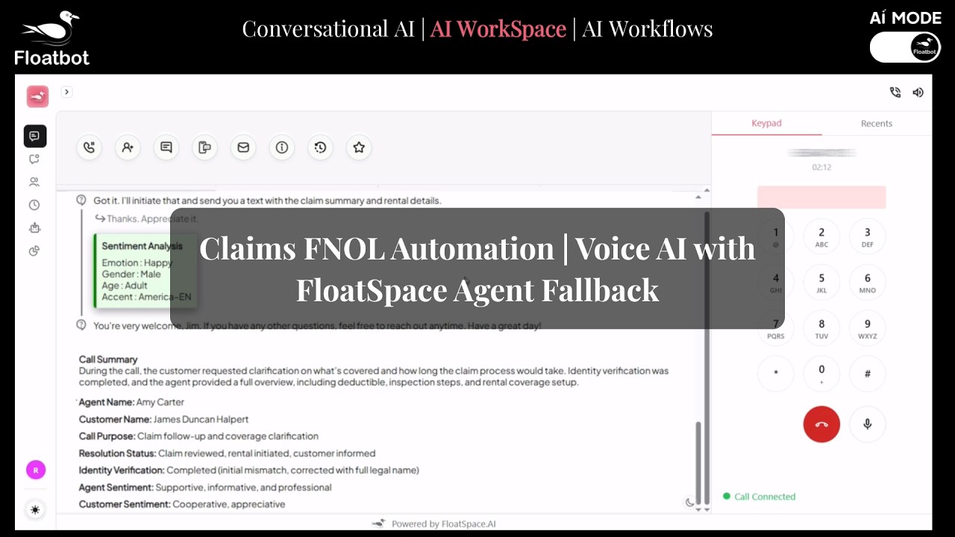Open the pie chart analytics sidebar icon

[x=34, y=251]
